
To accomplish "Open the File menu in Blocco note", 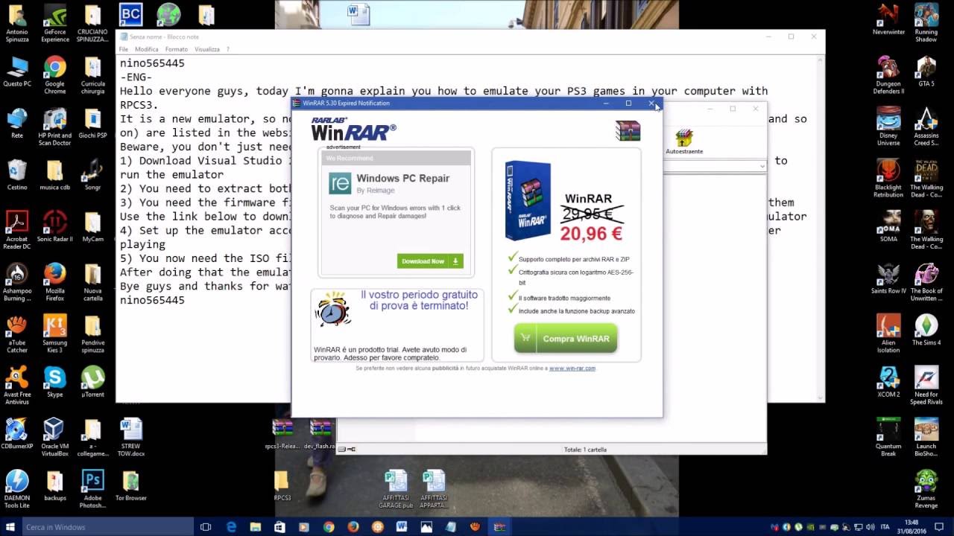I will [124, 49].
